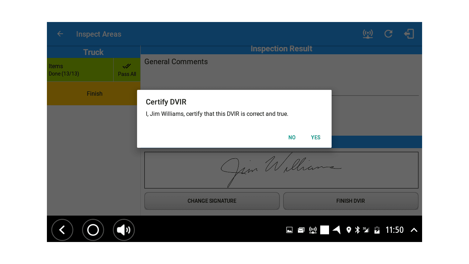Tap the system back navigation button
Image resolution: width=469 pixels, height=264 pixels.
[62, 230]
